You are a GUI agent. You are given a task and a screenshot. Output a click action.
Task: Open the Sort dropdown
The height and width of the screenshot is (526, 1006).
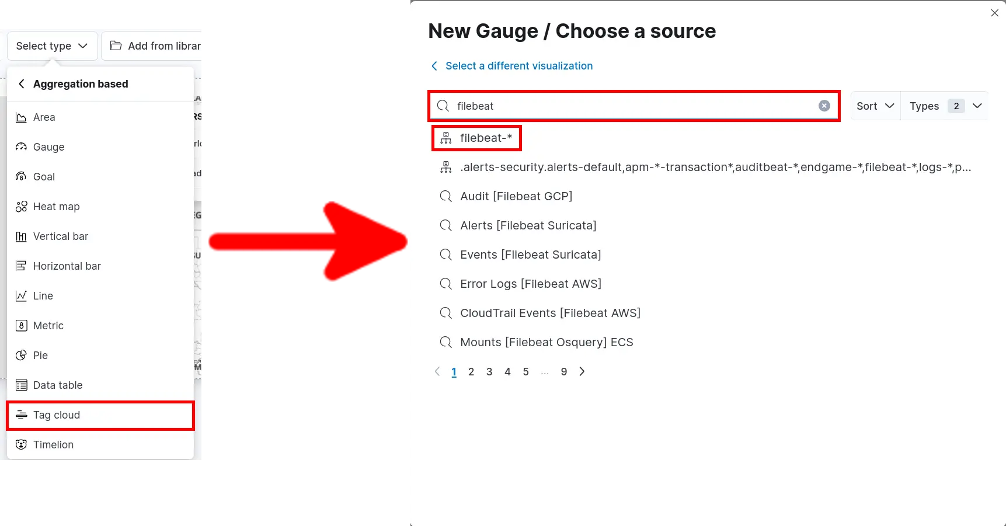point(874,106)
